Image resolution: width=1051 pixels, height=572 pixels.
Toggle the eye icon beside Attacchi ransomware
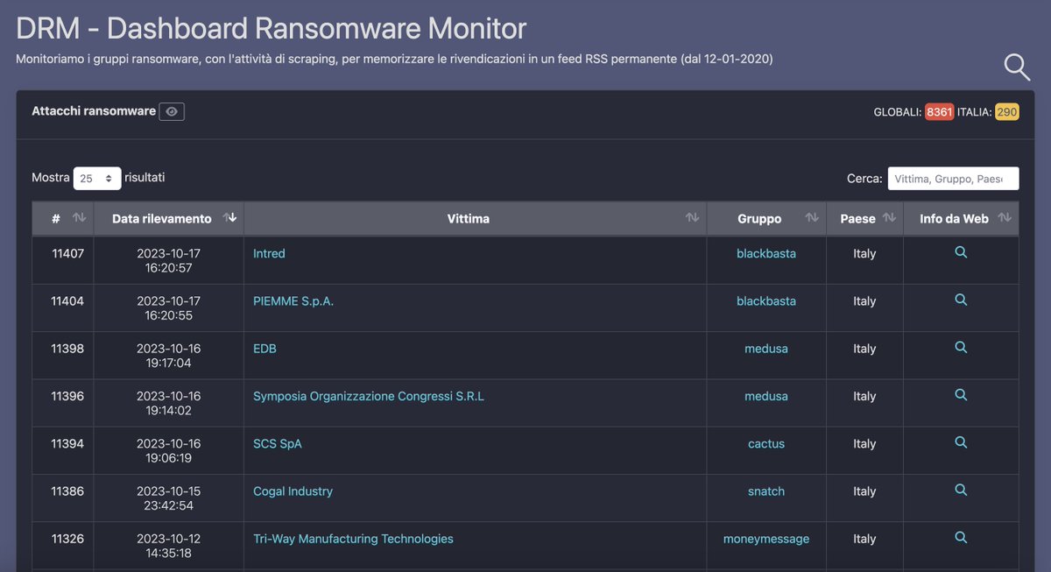click(x=172, y=111)
